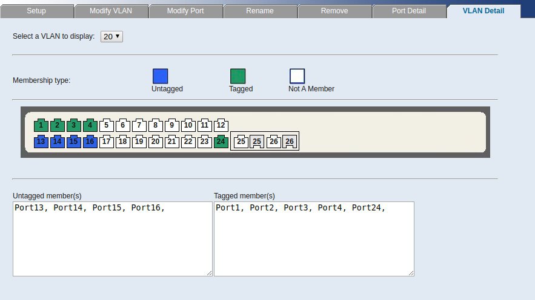Switch to the Setup tab
The image size is (535, 300).
[x=36, y=11]
